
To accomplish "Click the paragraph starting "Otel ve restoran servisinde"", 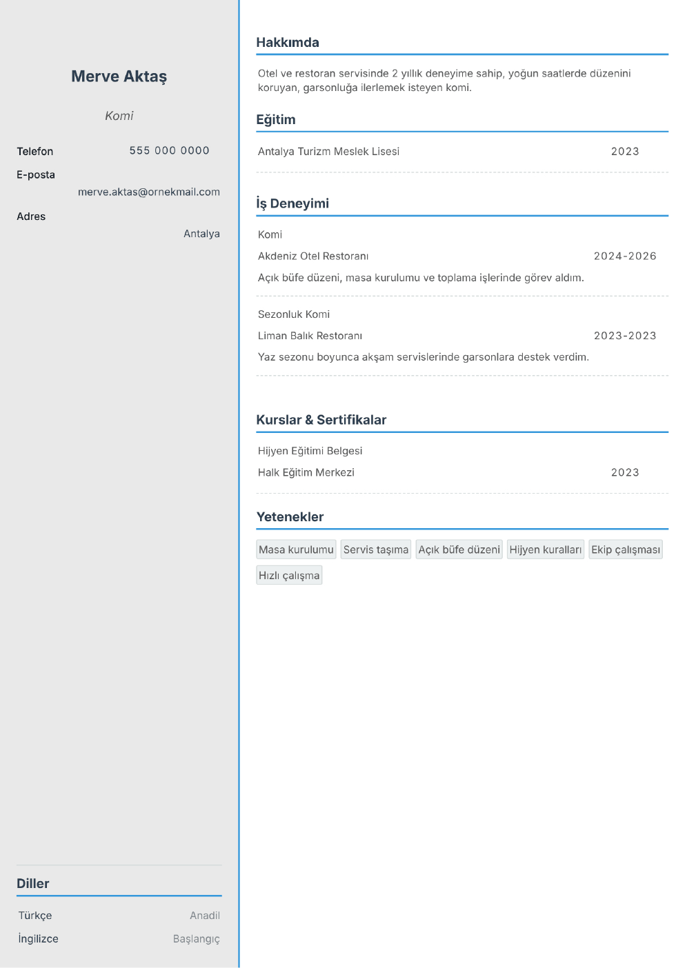I will tap(444, 81).
